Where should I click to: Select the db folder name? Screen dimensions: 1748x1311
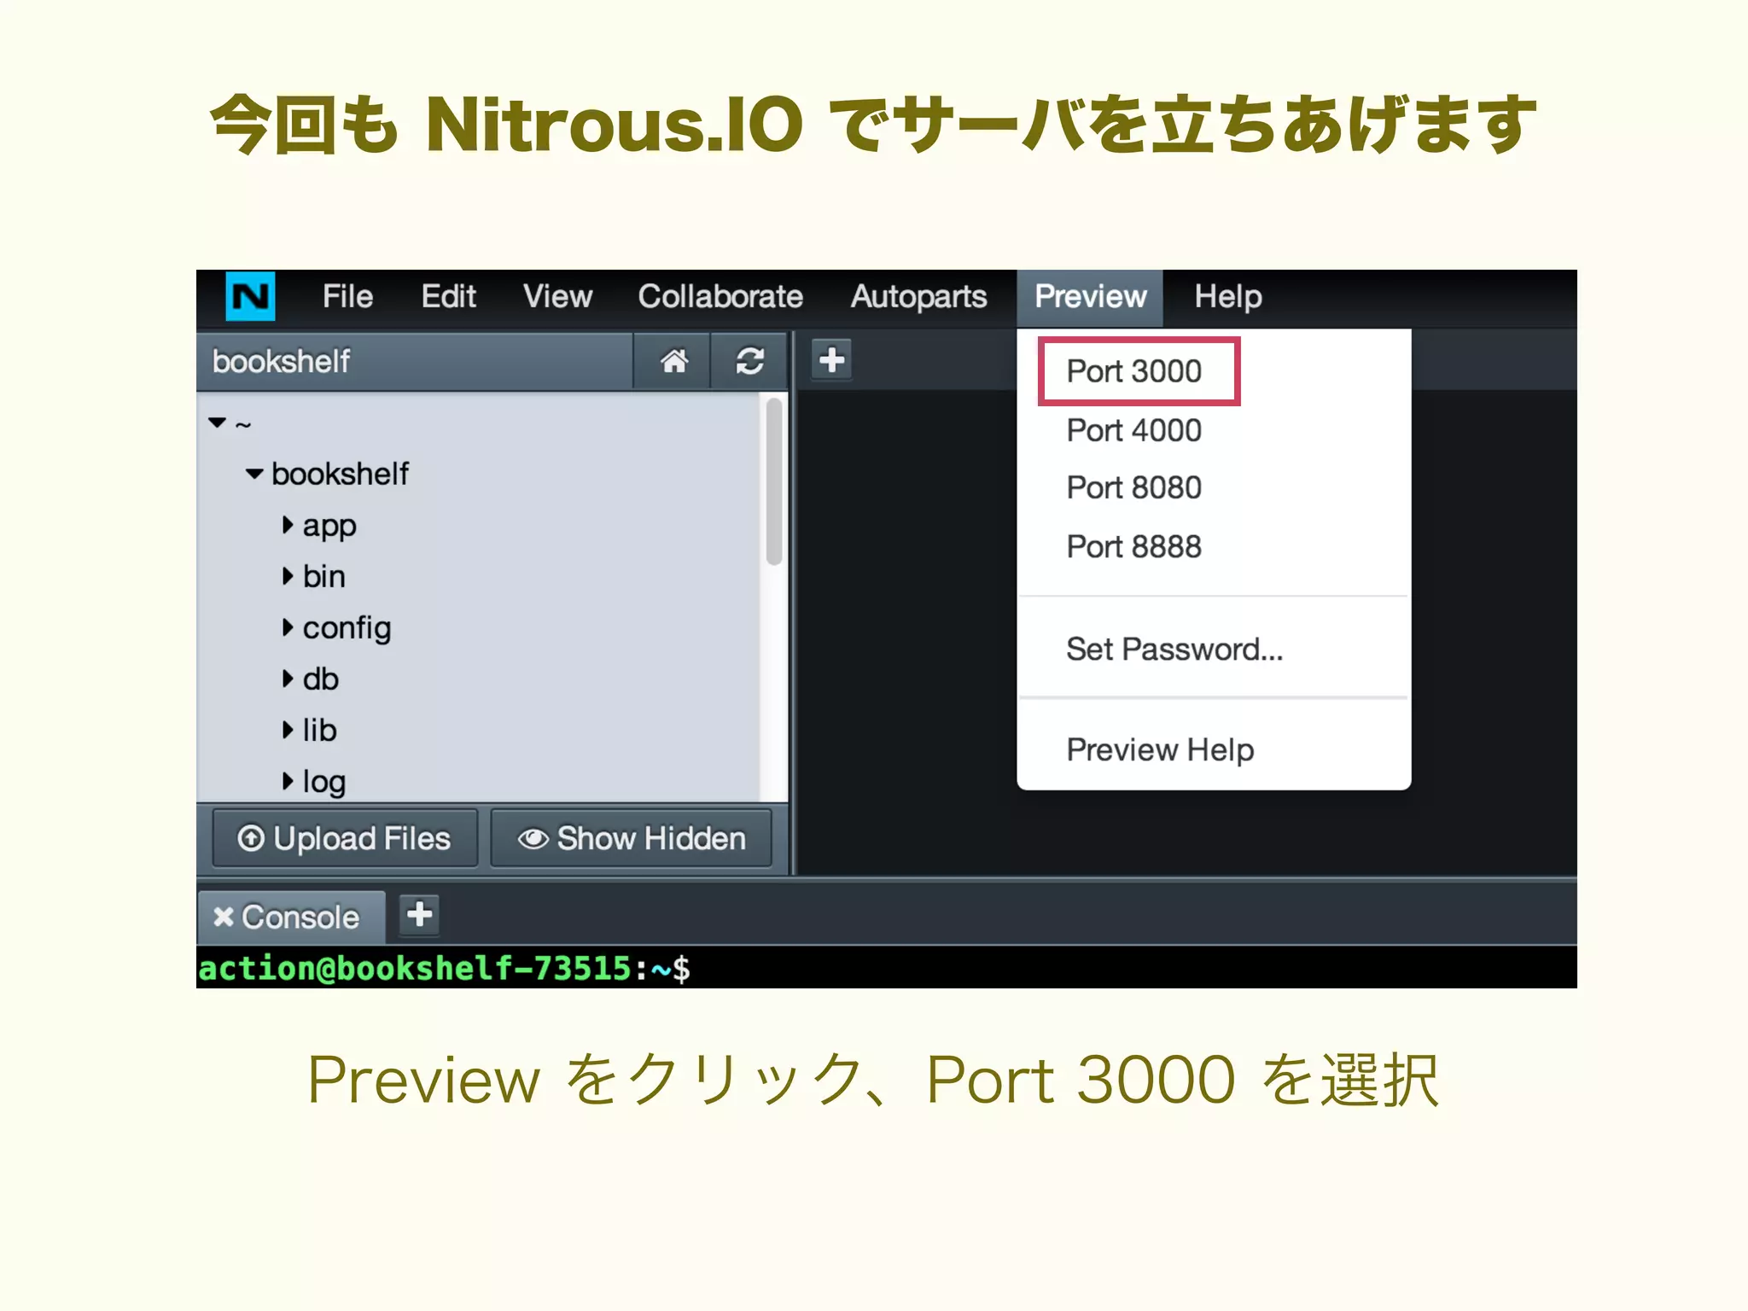click(x=321, y=679)
